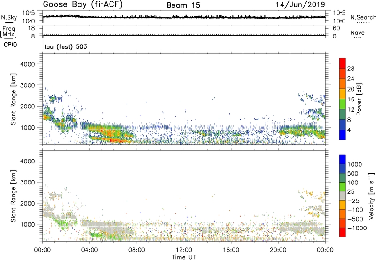The height and width of the screenshot is (260, 376).
Task: Click the '12:00' time tick label
Action: (184, 250)
